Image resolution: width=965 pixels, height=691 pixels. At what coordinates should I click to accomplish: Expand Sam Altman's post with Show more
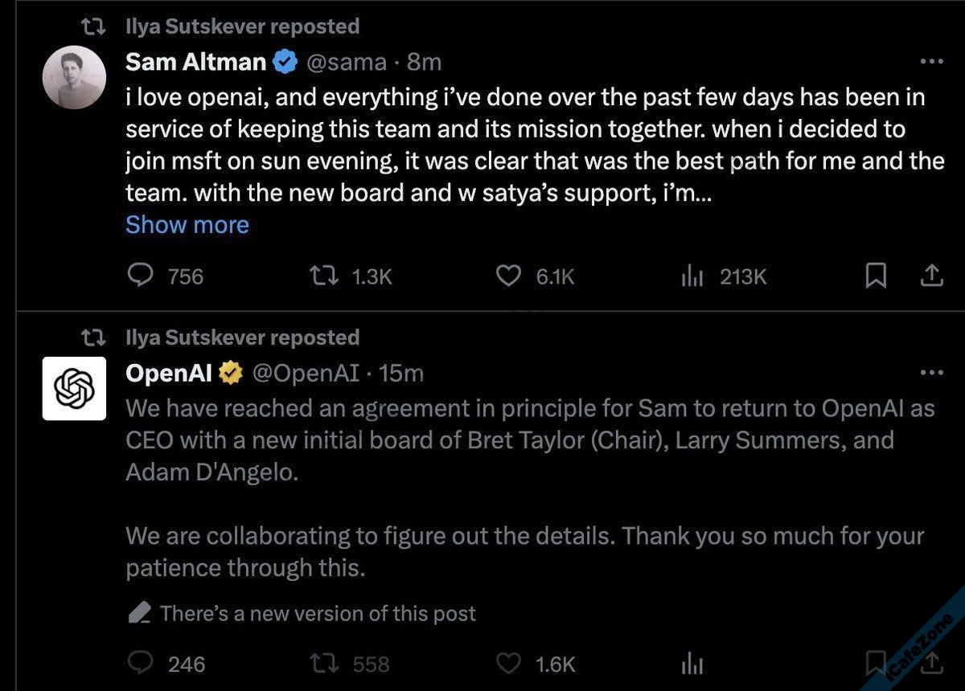[x=187, y=225]
